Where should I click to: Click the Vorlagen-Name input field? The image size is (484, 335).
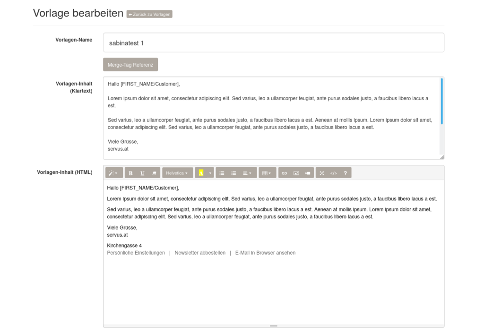coord(274,43)
